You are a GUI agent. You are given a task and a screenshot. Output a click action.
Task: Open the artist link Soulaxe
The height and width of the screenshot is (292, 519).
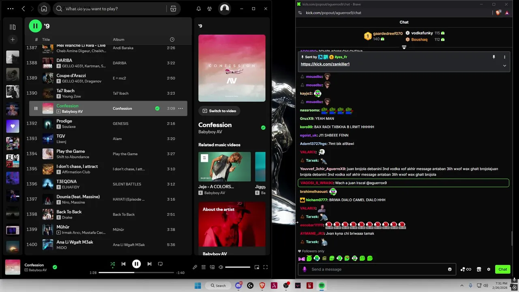pyautogui.click(x=69, y=127)
